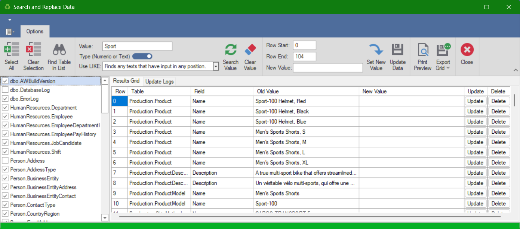520x229 pixels.
Task: Click Delete button for row 10
Action: point(498,204)
